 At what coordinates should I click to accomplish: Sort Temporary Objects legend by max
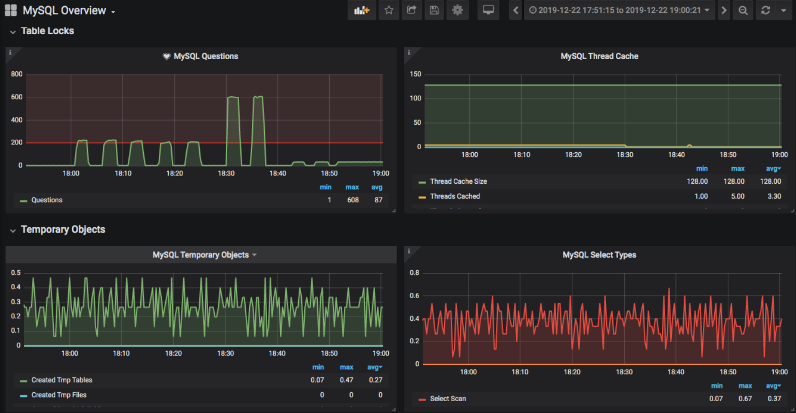[347, 367]
